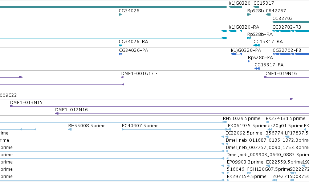Click the RpS28b-RA transcript label

click(260, 34)
